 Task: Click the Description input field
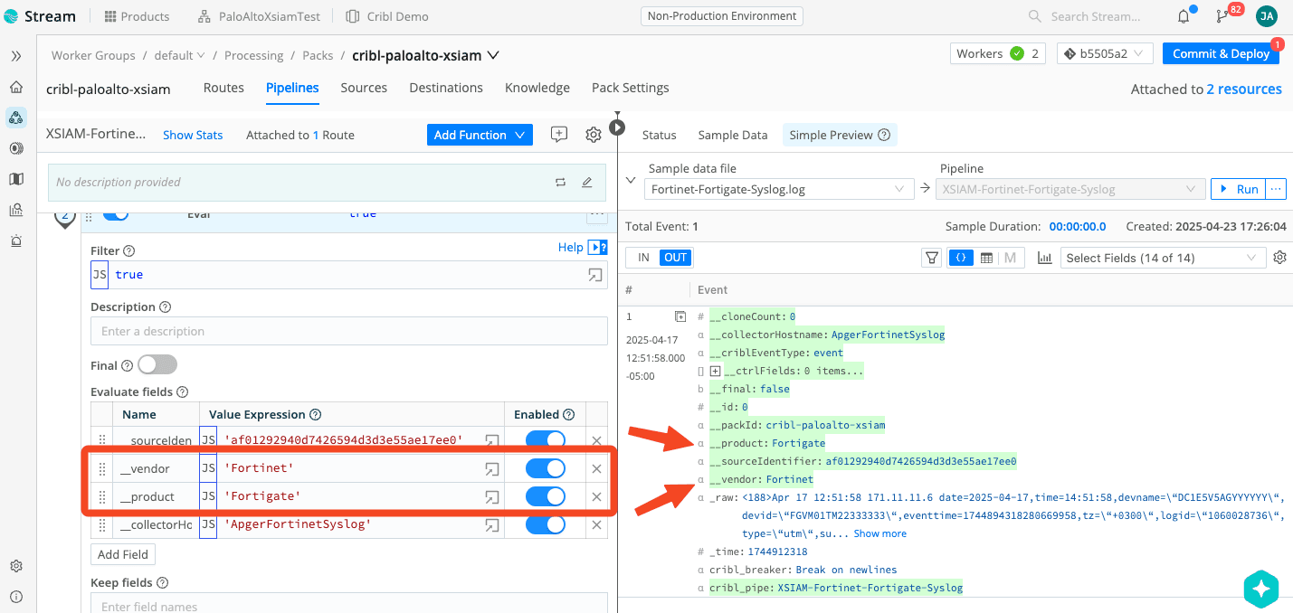click(x=348, y=331)
